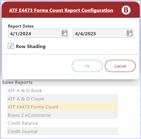Click the checkmark inside the Row Shading box
The width and height of the screenshot is (141, 139).
11,46
